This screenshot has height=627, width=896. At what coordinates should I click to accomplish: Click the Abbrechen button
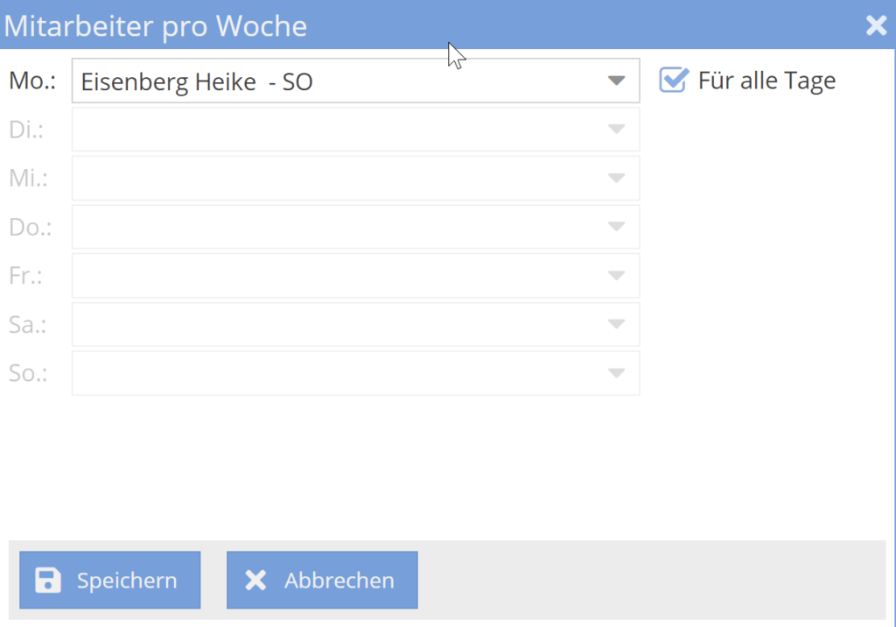[322, 580]
